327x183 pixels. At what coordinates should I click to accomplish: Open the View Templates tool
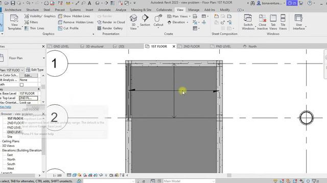(14, 22)
